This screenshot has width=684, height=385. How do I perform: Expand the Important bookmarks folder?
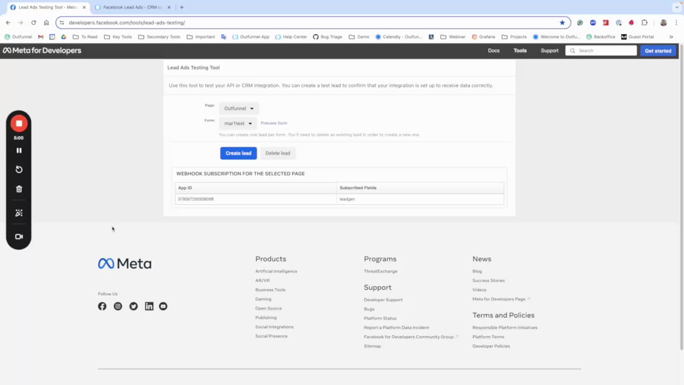(x=201, y=37)
